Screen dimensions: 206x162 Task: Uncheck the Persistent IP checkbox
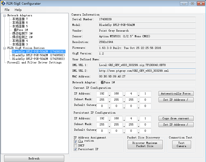[75, 149]
